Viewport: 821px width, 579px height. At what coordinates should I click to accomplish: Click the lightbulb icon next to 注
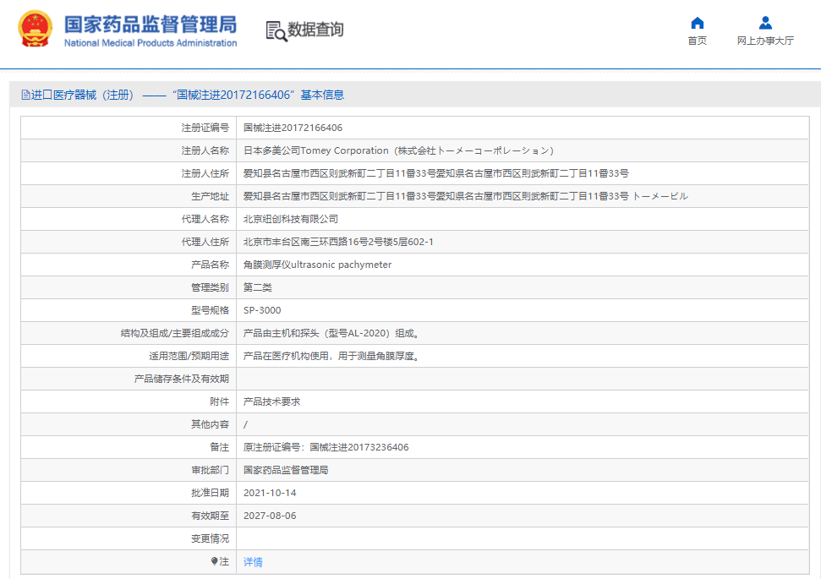(x=214, y=561)
